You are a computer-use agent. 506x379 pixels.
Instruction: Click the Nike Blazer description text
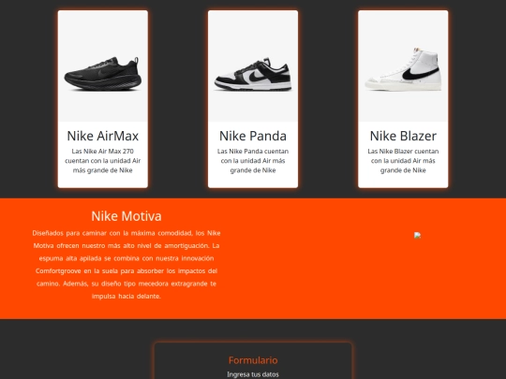(x=403, y=161)
